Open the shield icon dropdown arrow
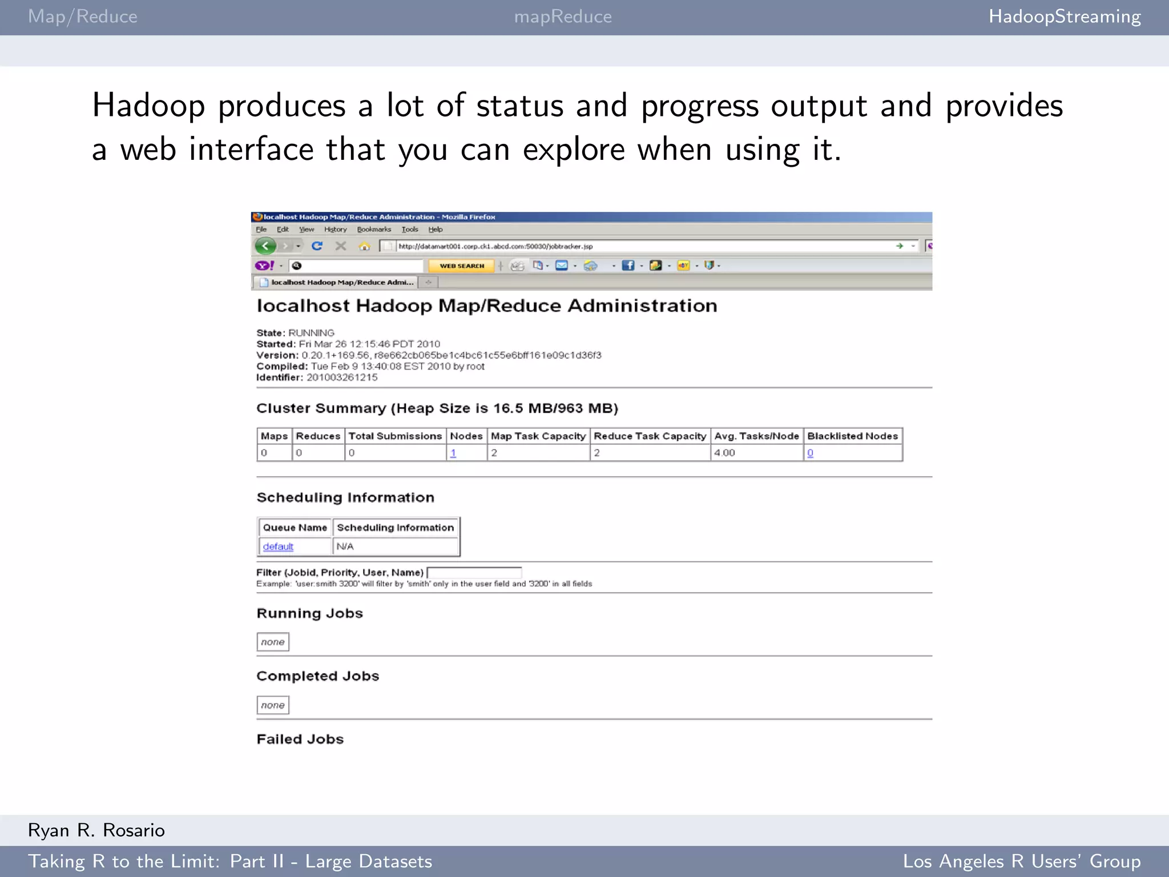The image size is (1169, 877). click(x=719, y=266)
